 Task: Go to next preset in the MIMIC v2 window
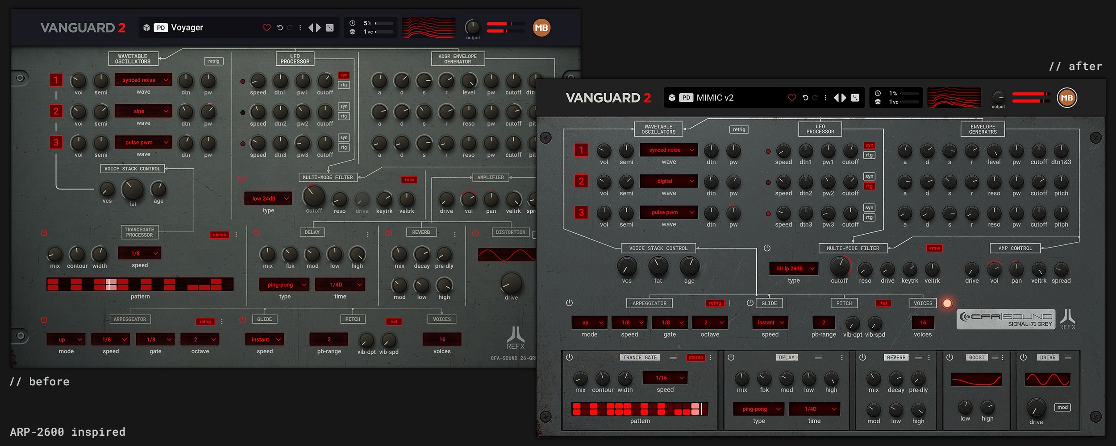coord(844,98)
